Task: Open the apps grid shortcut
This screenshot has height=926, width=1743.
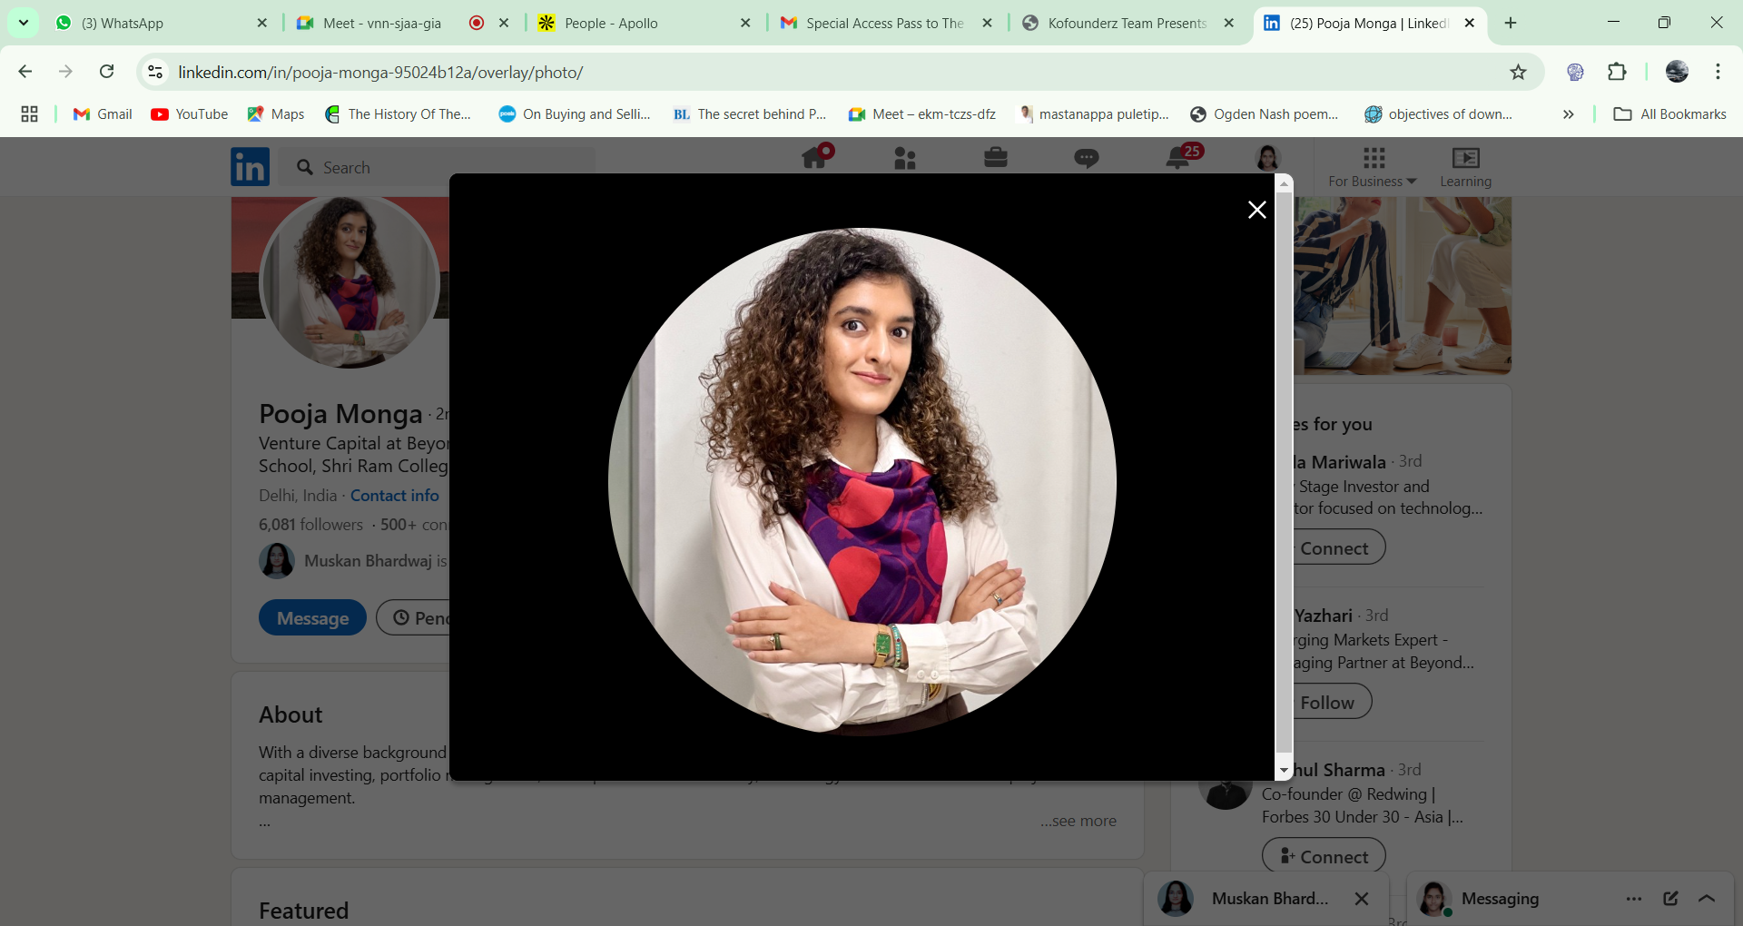Action: (x=29, y=114)
